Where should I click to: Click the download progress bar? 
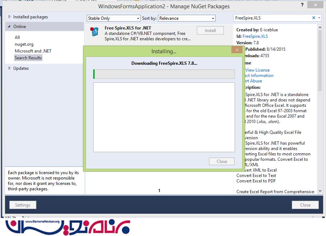(x=164, y=74)
